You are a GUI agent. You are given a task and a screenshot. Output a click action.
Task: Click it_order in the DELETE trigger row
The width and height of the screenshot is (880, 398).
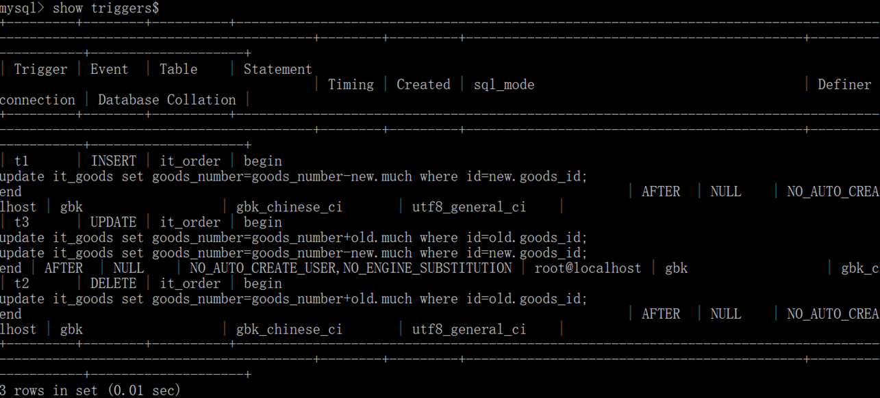190,283
